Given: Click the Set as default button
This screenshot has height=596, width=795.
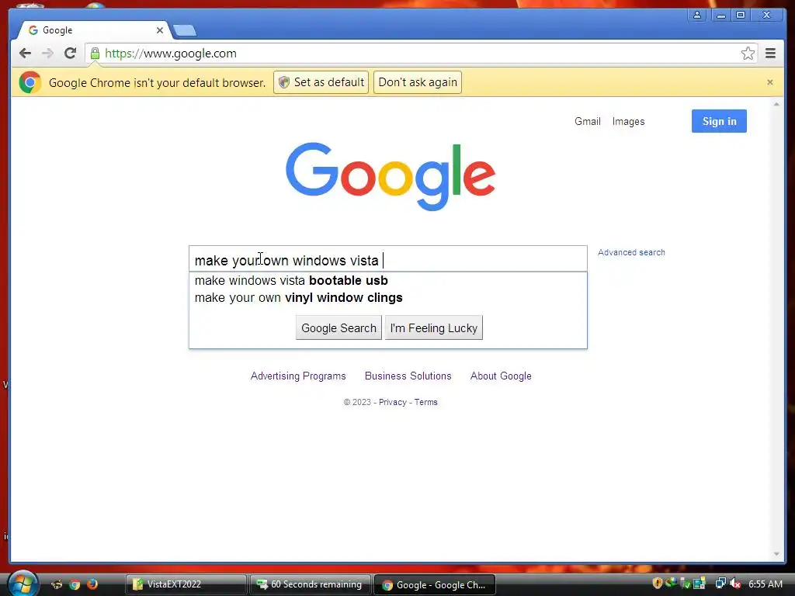Looking at the screenshot, I should pyautogui.click(x=321, y=82).
